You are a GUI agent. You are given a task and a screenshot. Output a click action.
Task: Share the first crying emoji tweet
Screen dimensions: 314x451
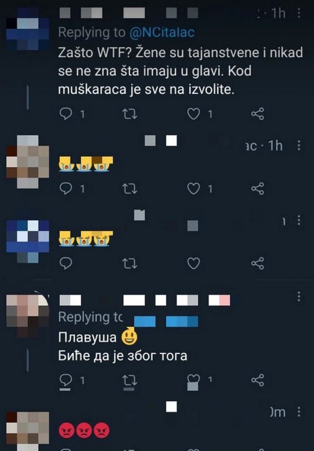257,189
